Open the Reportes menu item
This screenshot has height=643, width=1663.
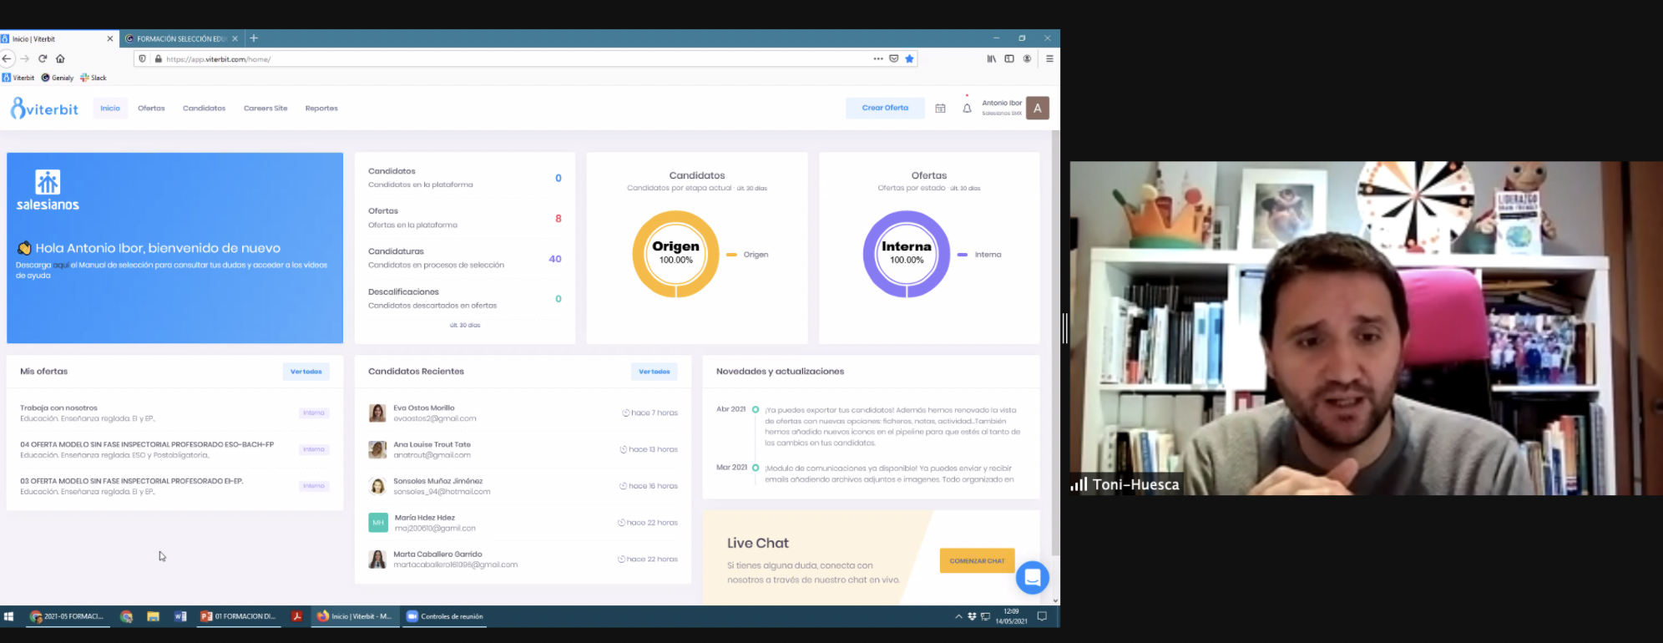pyautogui.click(x=321, y=109)
